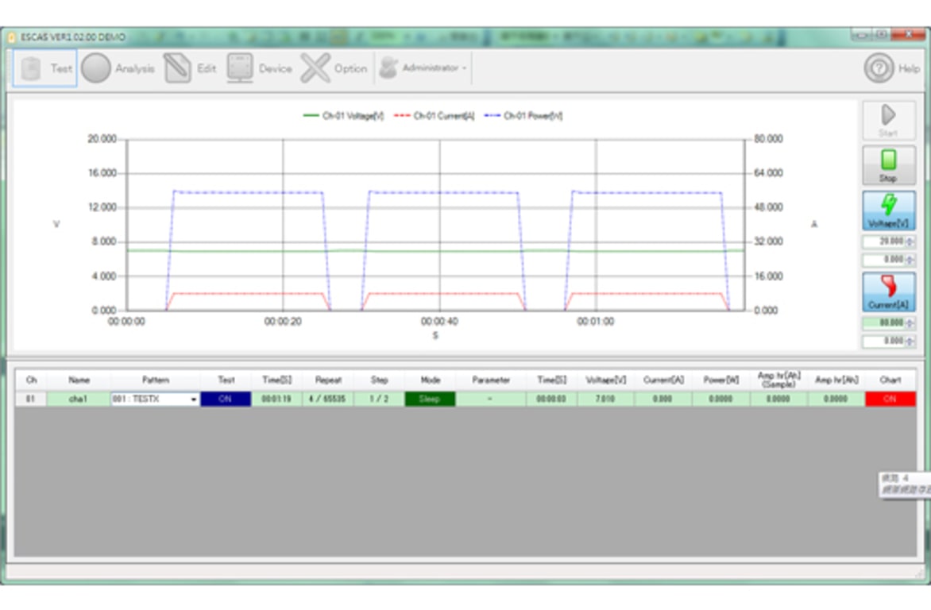Adjust the 20.000 voltage spinner arrows
Image resolution: width=931 pixels, height=610 pixels.
(x=910, y=241)
